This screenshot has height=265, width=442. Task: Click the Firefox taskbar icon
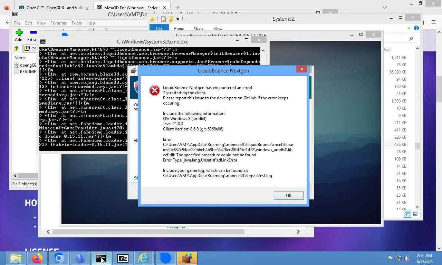37,258
